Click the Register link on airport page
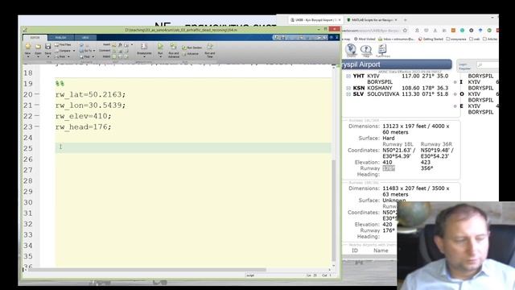Image resolution: width=515 pixels, height=290 pixels. point(464,68)
